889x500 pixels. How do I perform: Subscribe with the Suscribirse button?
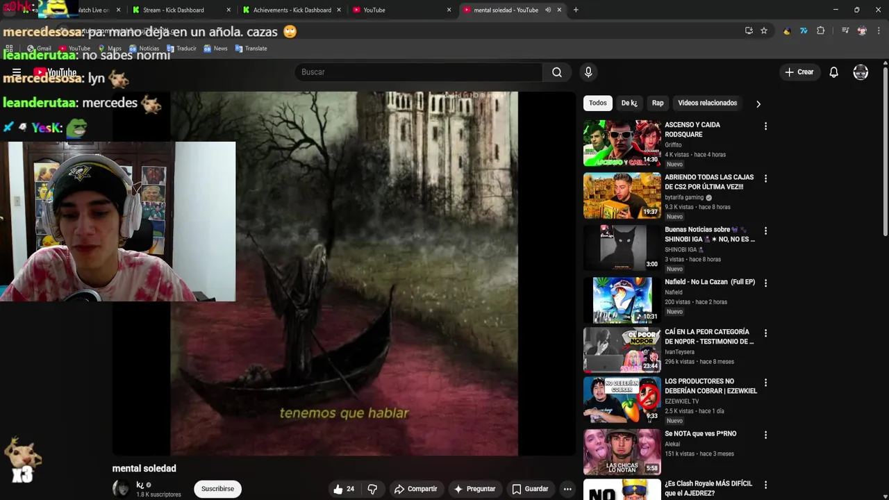point(217,489)
